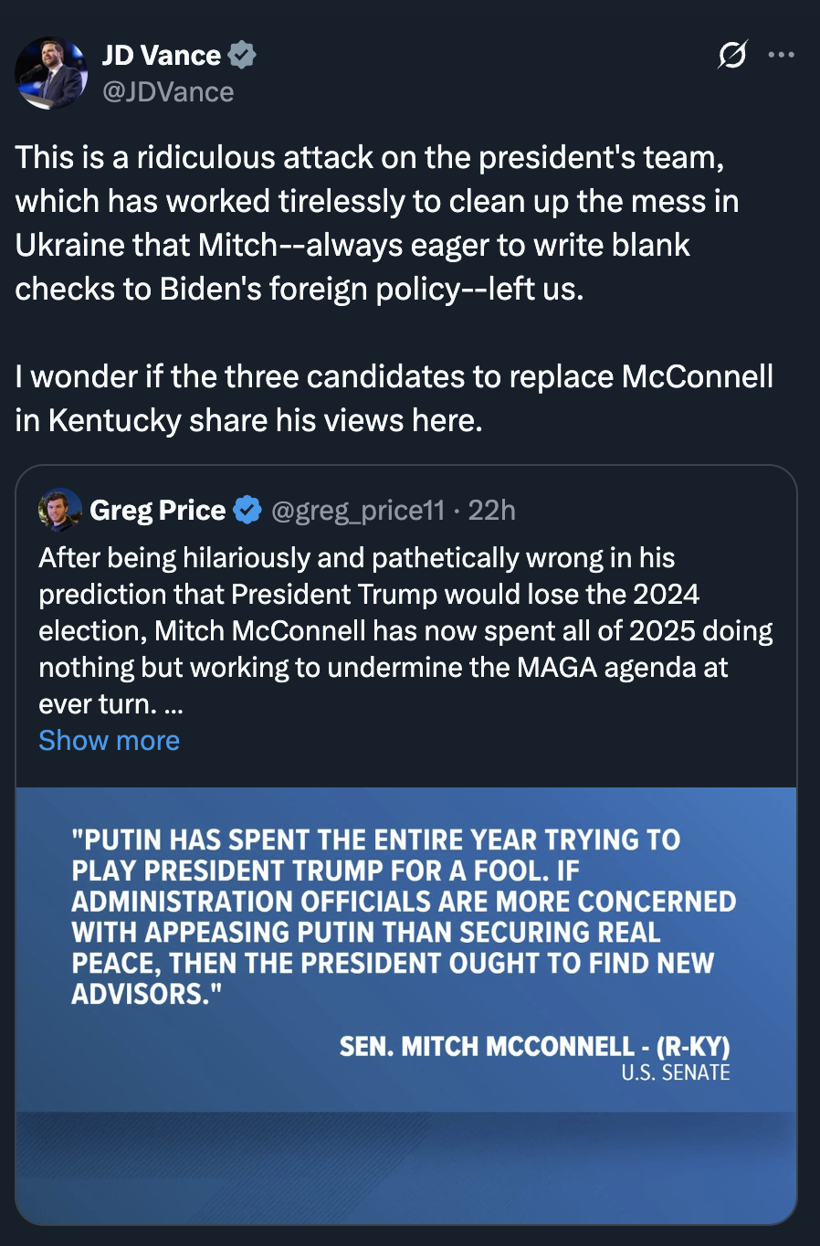Open the @JDVance handle link
This screenshot has width=820, height=1246.
pos(168,92)
